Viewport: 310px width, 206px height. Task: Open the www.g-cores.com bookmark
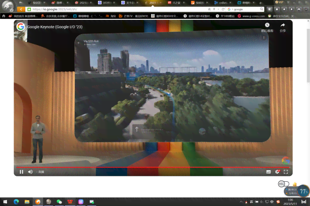click(x=251, y=16)
